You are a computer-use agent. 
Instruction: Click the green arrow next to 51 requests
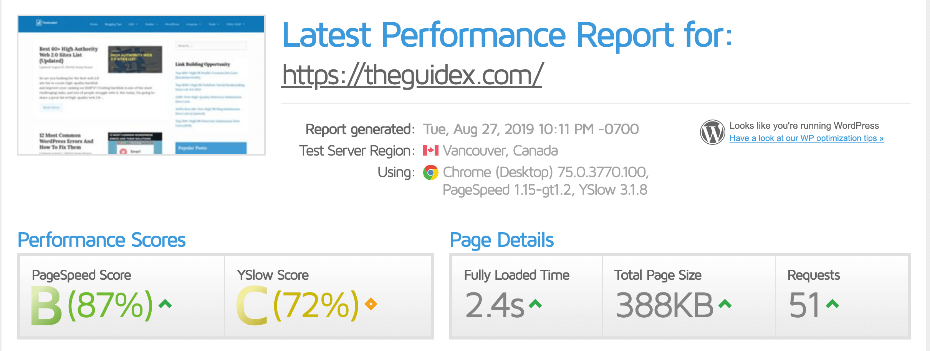[832, 304]
